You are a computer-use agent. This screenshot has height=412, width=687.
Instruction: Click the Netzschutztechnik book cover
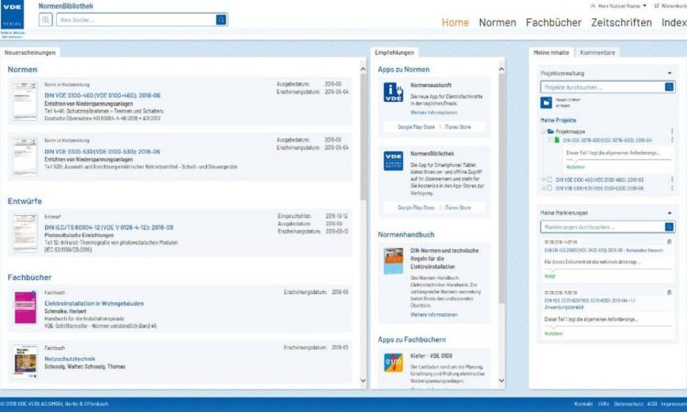click(x=26, y=362)
